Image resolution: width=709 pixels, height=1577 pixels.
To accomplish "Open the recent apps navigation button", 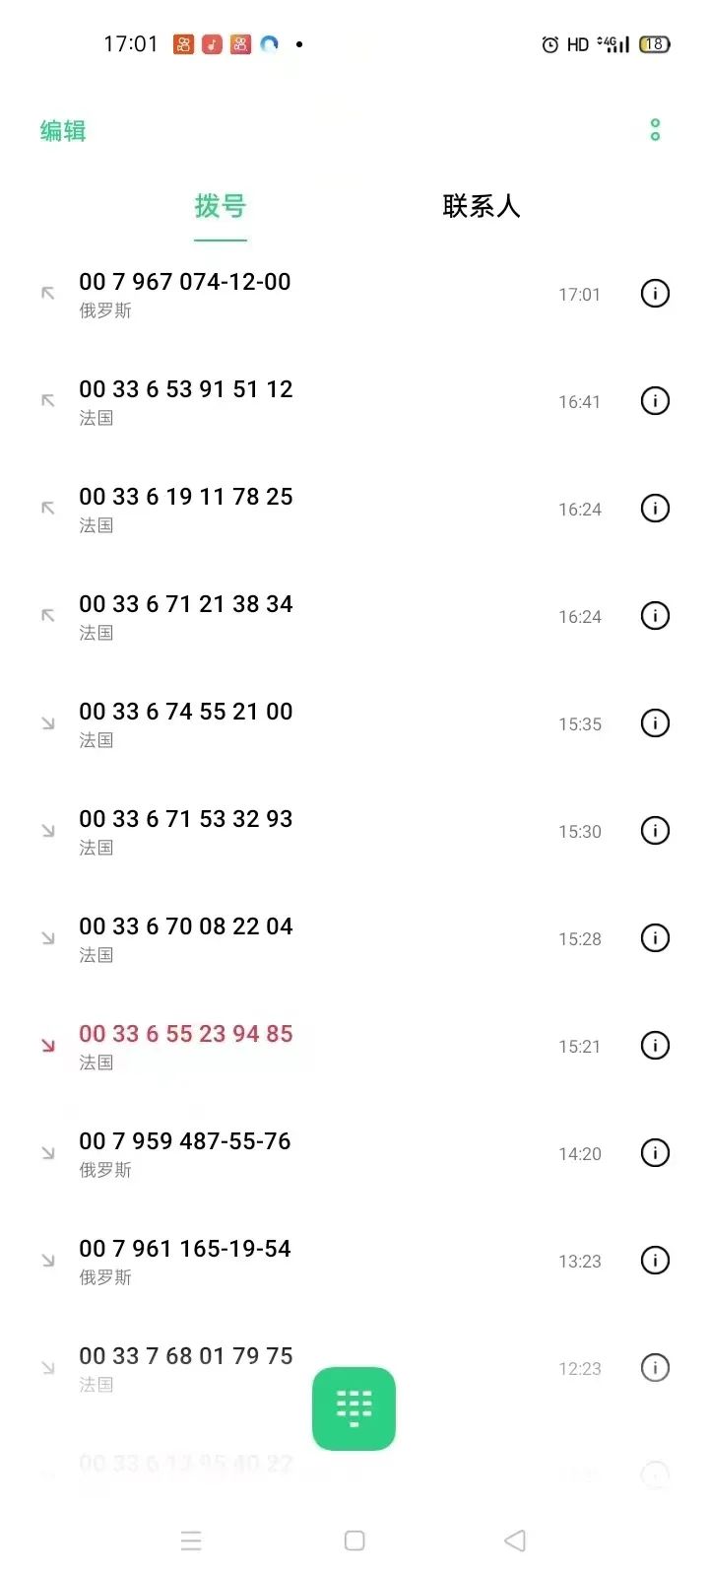I will click(x=191, y=1541).
